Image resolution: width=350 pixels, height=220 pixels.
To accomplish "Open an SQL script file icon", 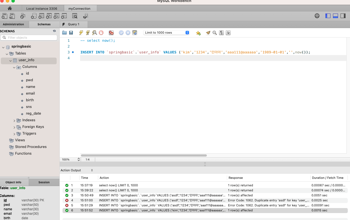I will [12, 16].
